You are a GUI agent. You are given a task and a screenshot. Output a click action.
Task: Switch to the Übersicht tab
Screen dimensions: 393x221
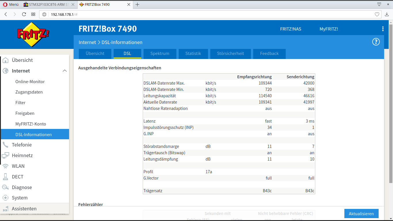pos(95,54)
